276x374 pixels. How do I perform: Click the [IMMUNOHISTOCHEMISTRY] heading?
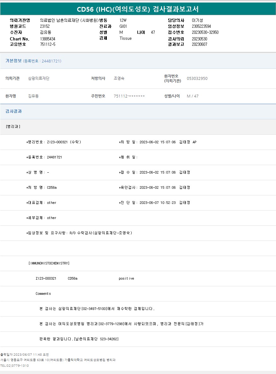[x=49, y=263]
